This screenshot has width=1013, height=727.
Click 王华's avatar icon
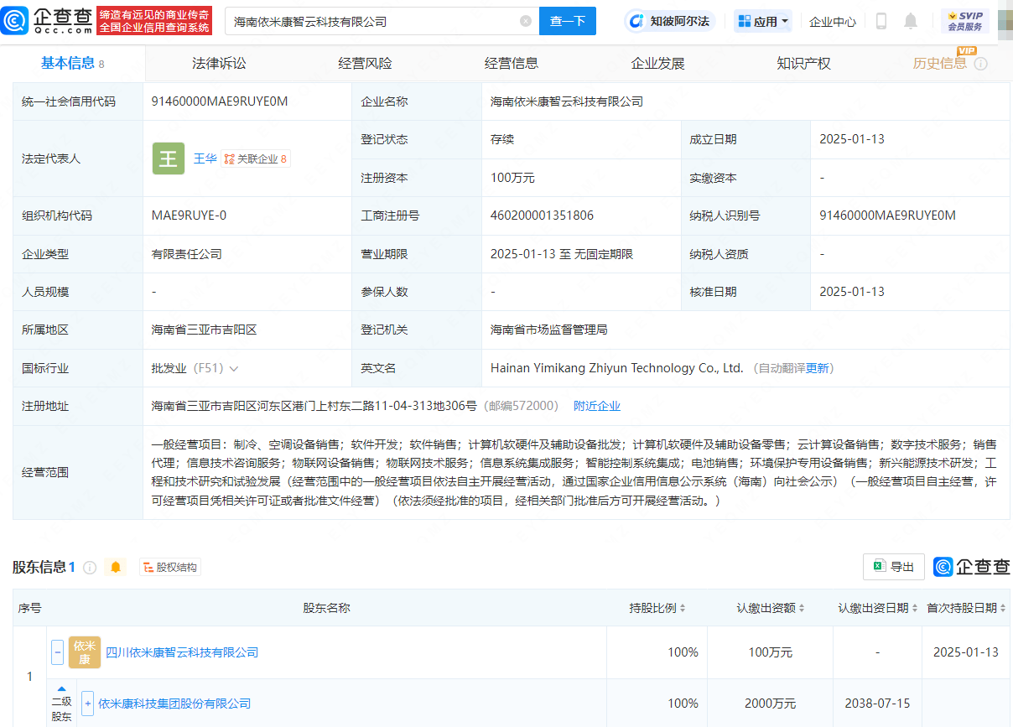click(x=168, y=158)
